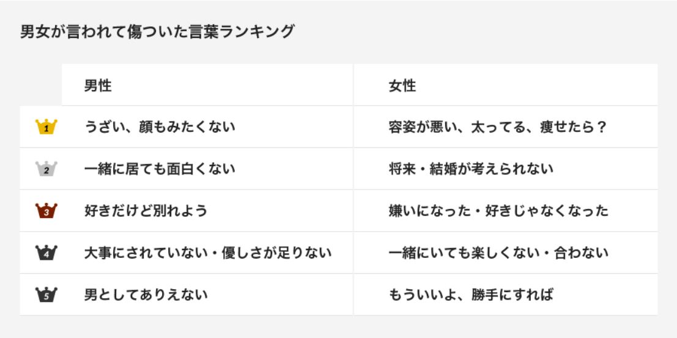Select the cell 大事にされていない・優しさが足りない

(x=208, y=253)
